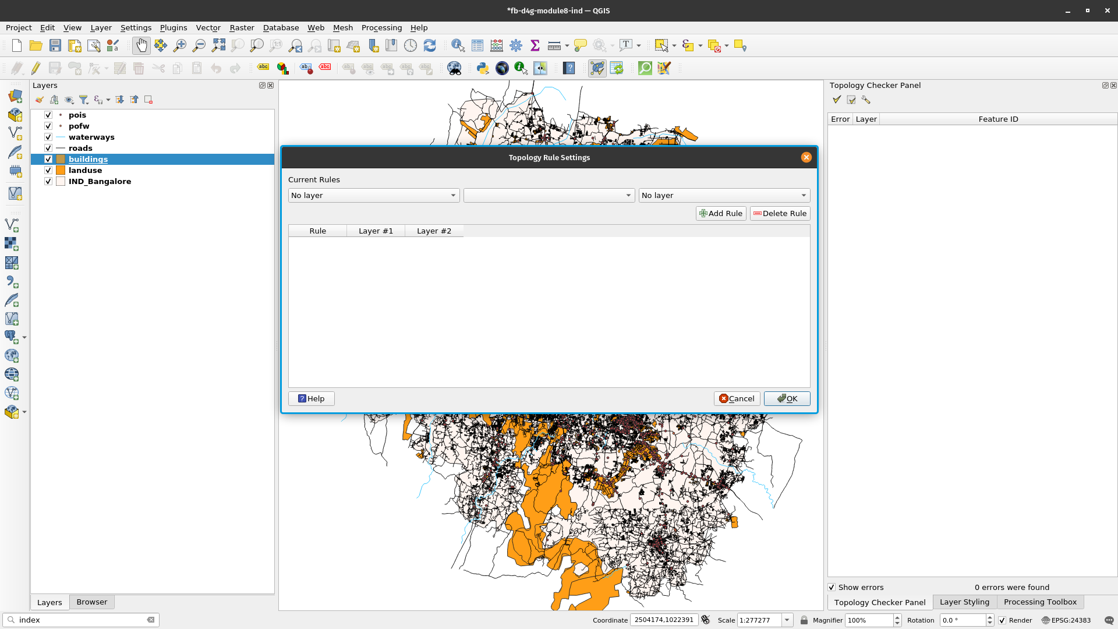Switch to the Processing Toolbox tab
This screenshot has height=629, width=1118.
[1040, 602]
